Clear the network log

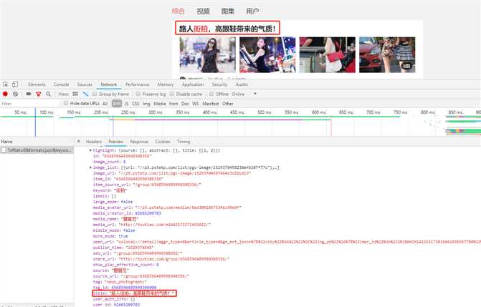tap(15, 94)
